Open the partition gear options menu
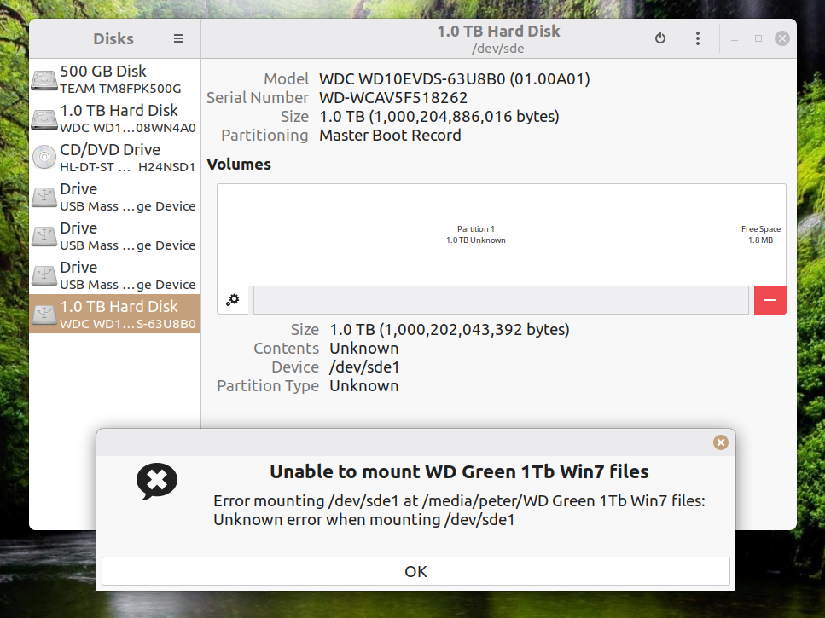Viewport: 825px width, 618px height. pyautogui.click(x=233, y=300)
